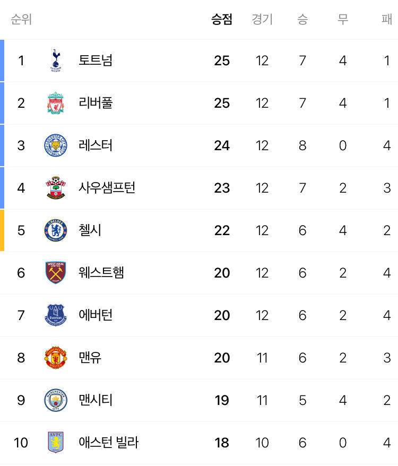Click the Leicester City crest icon
Image resolution: width=398 pixels, height=466 pixels.
click(56, 145)
